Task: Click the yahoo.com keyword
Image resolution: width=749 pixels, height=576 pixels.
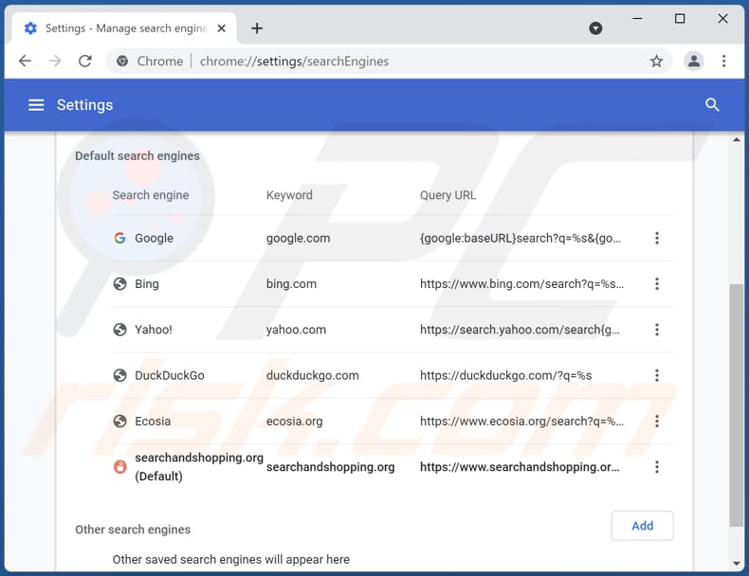Action: (x=296, y=330)
